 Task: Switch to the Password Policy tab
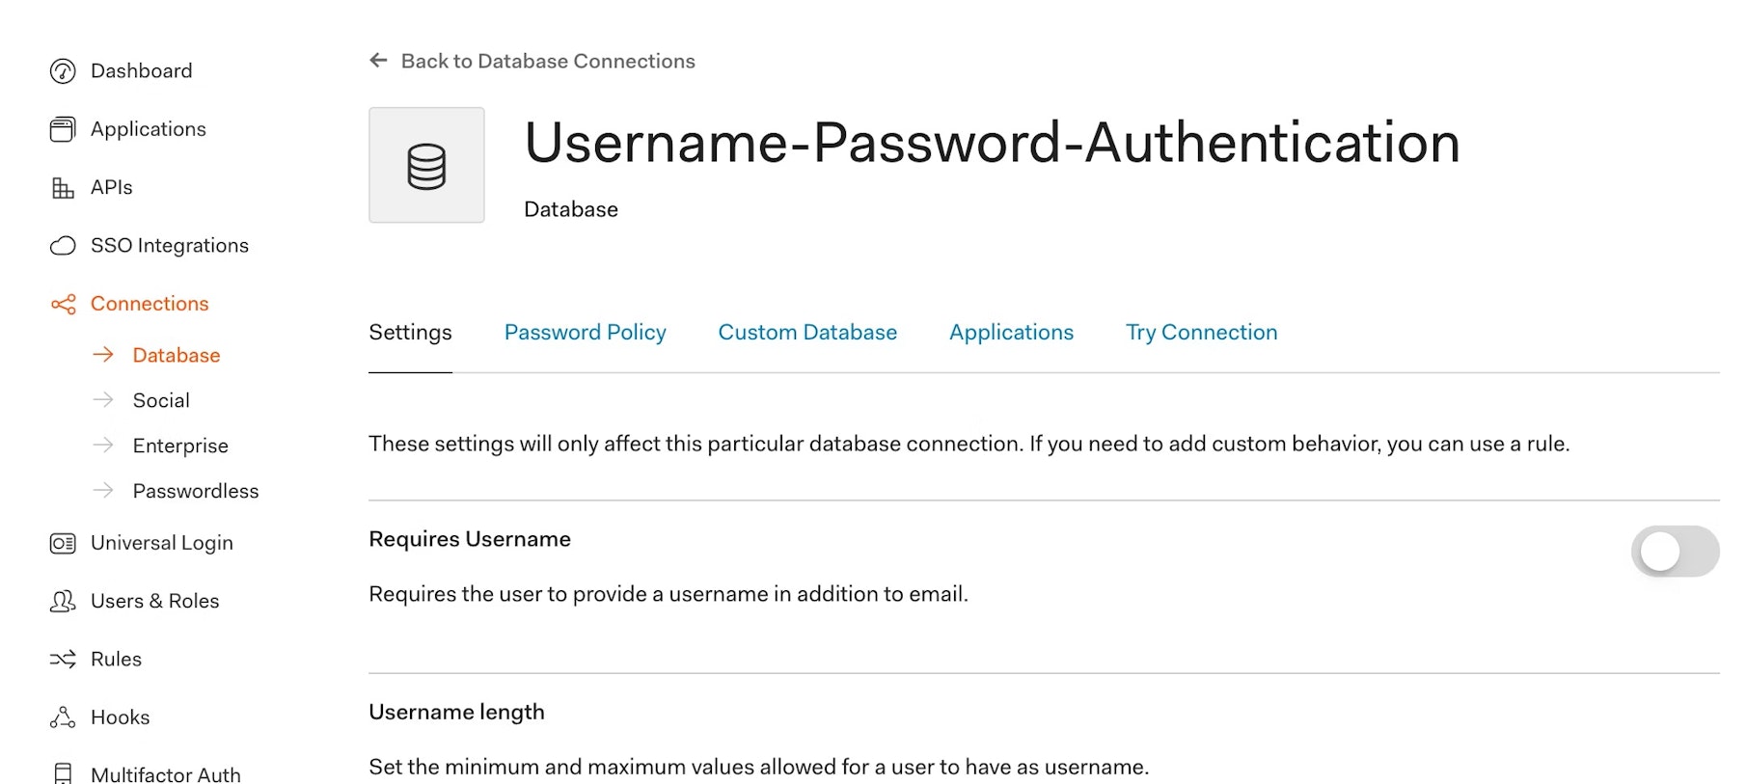click(x=585, y=332)
